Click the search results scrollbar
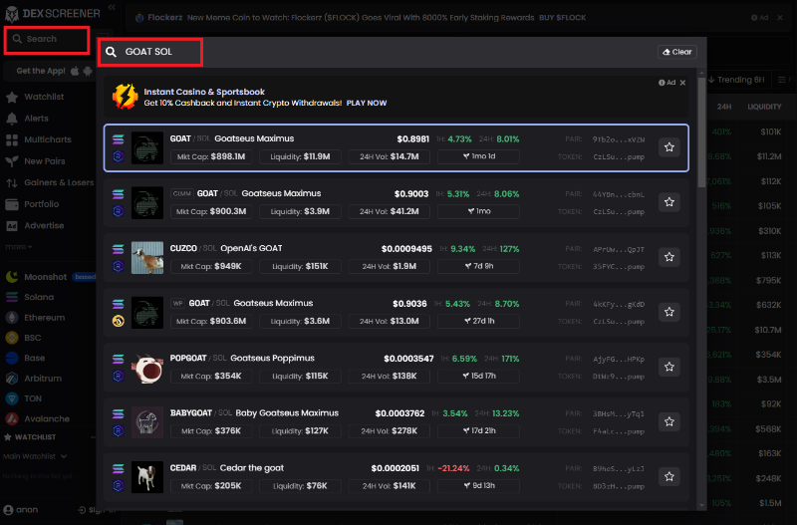797x525 pixels. click(702, 132)
